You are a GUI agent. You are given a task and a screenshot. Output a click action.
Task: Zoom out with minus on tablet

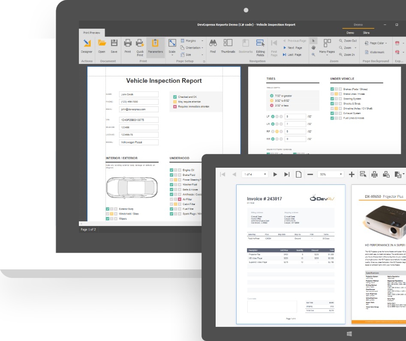tap(310, 175)
